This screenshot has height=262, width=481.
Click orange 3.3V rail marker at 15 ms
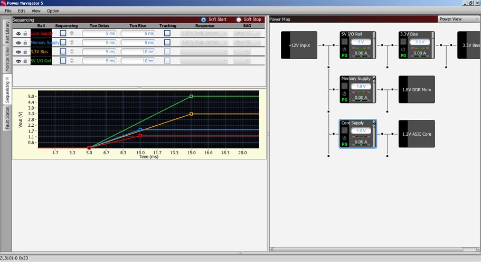point(191,114)
